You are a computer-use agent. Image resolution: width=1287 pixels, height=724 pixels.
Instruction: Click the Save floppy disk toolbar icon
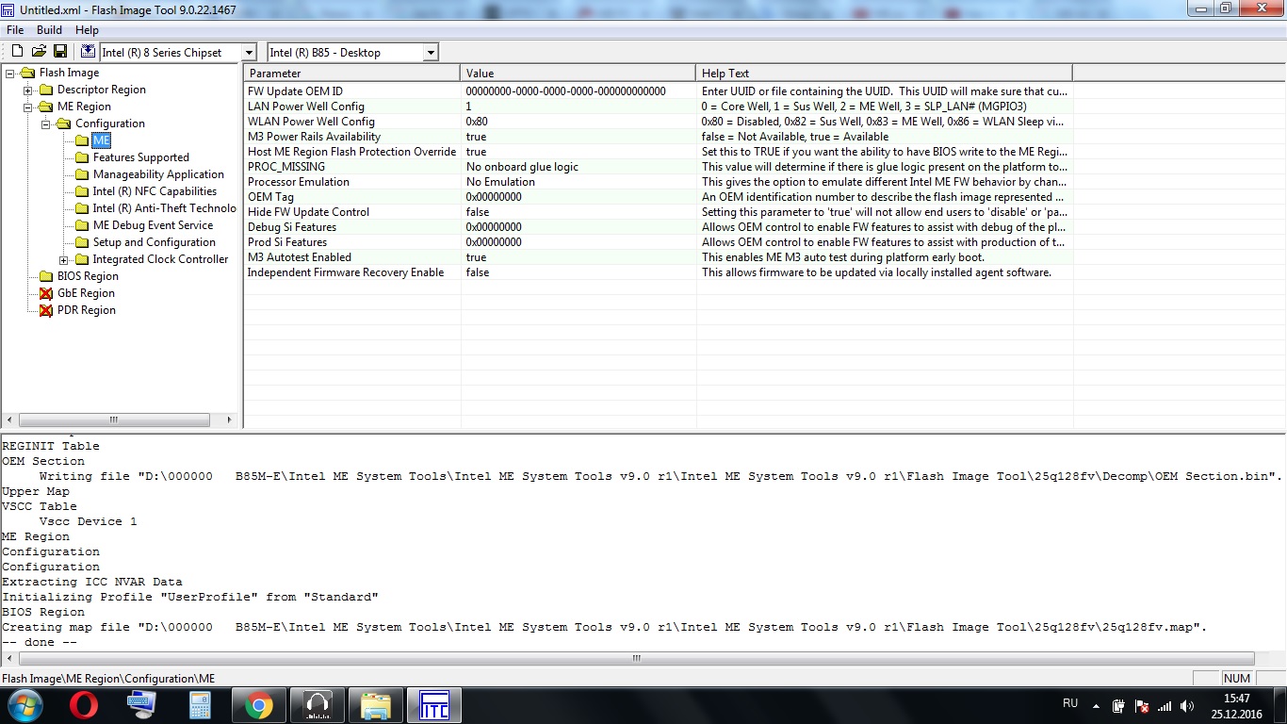[x=60, y=52]
